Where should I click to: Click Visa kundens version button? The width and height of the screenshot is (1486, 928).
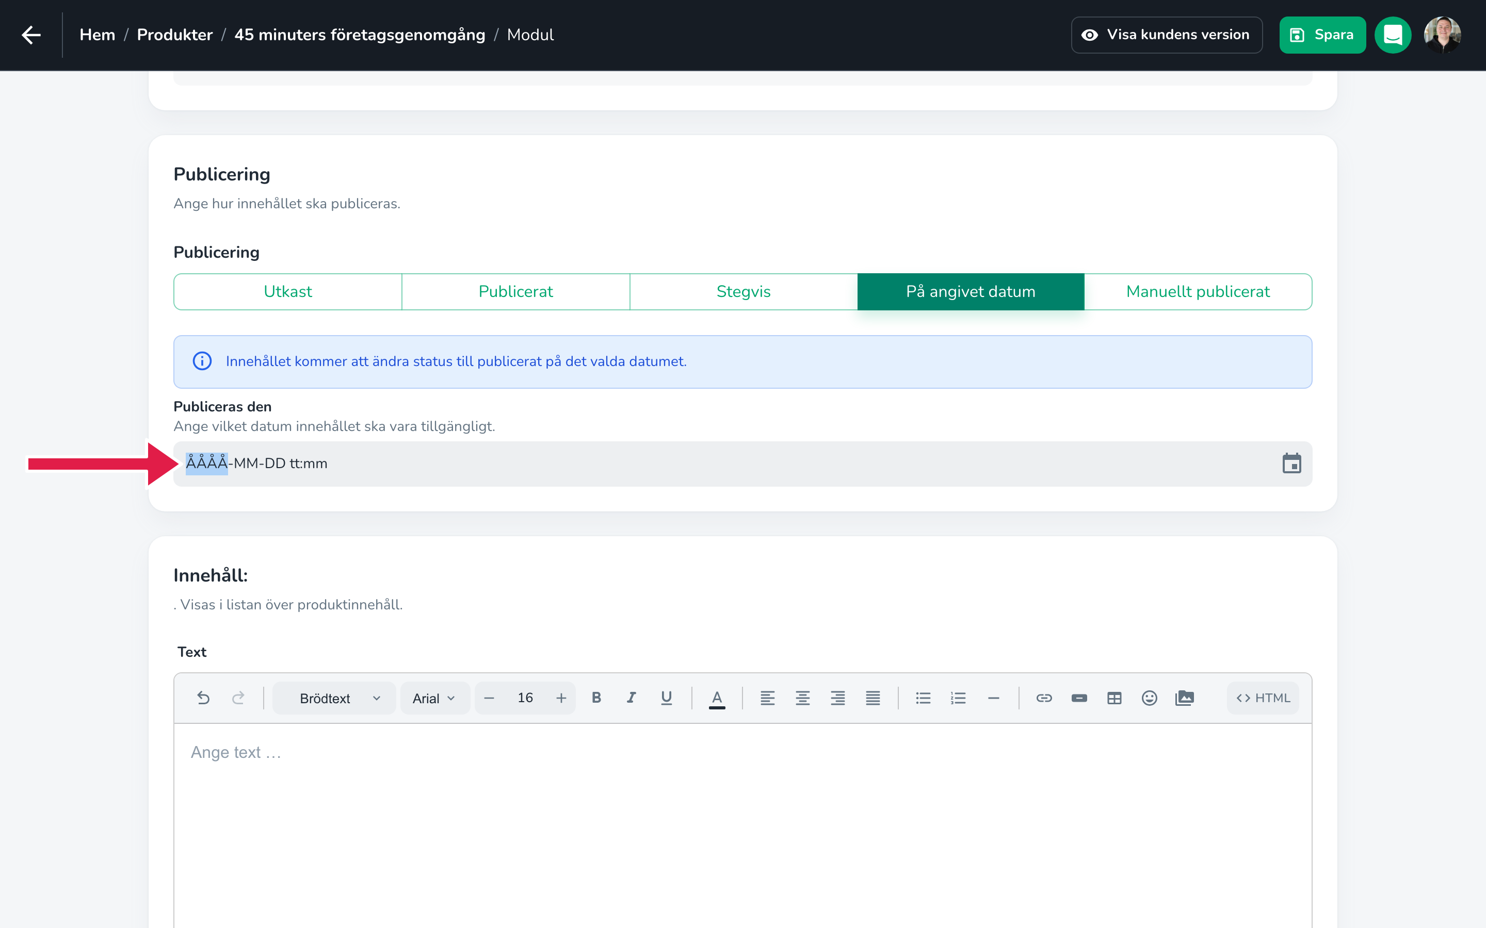pos(1167,35)
